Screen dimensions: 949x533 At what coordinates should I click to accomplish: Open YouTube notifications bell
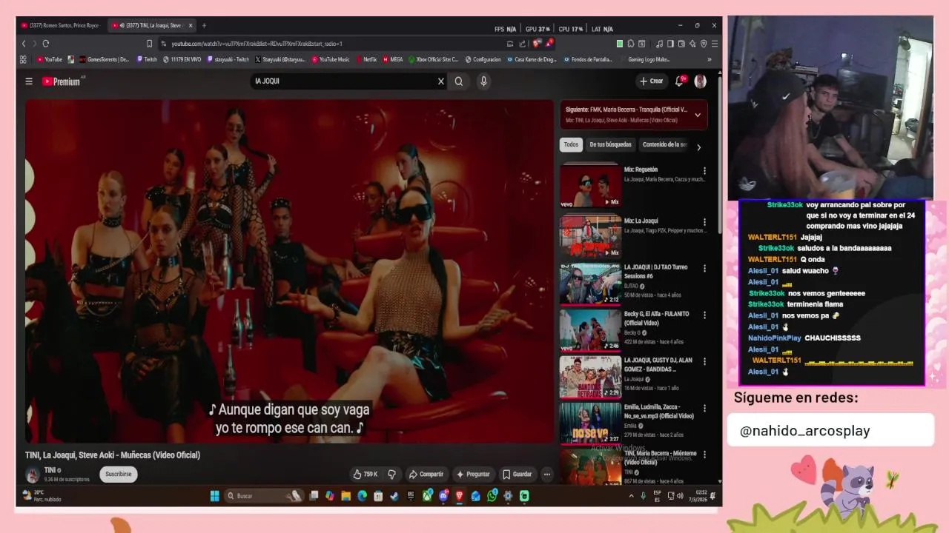pos(679,81)
